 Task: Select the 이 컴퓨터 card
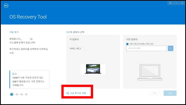coord(93,62)
